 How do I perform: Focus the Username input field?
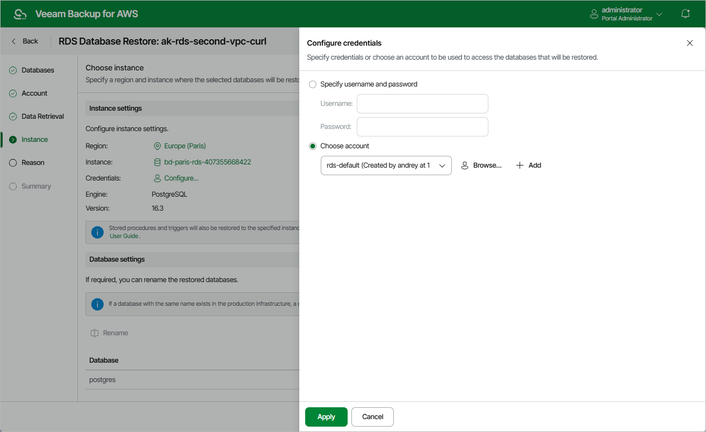click(422, 104)
